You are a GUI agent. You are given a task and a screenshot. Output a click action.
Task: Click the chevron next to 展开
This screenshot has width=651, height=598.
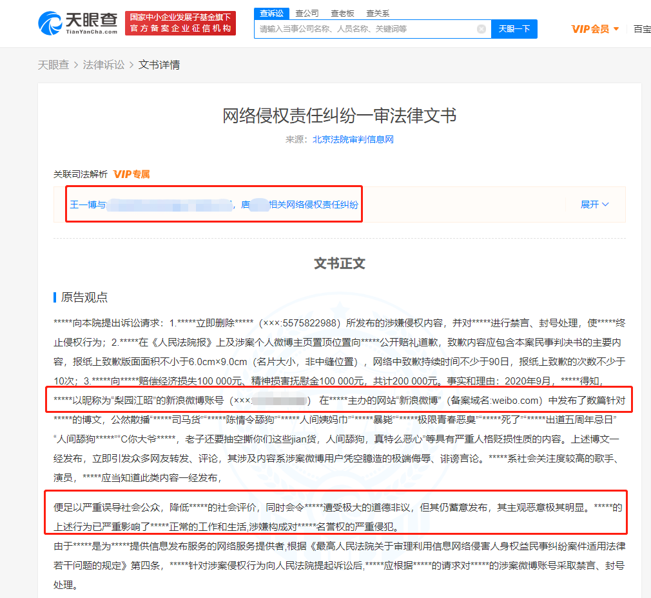(x=605, y=204)
